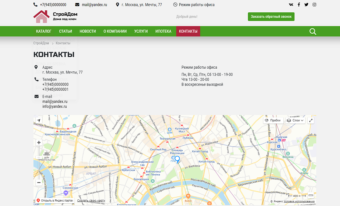Image resolution: width=340 pixels, height=206 pixels.
Task: Go to the Ипотека menu item
Action: [163, 31]
